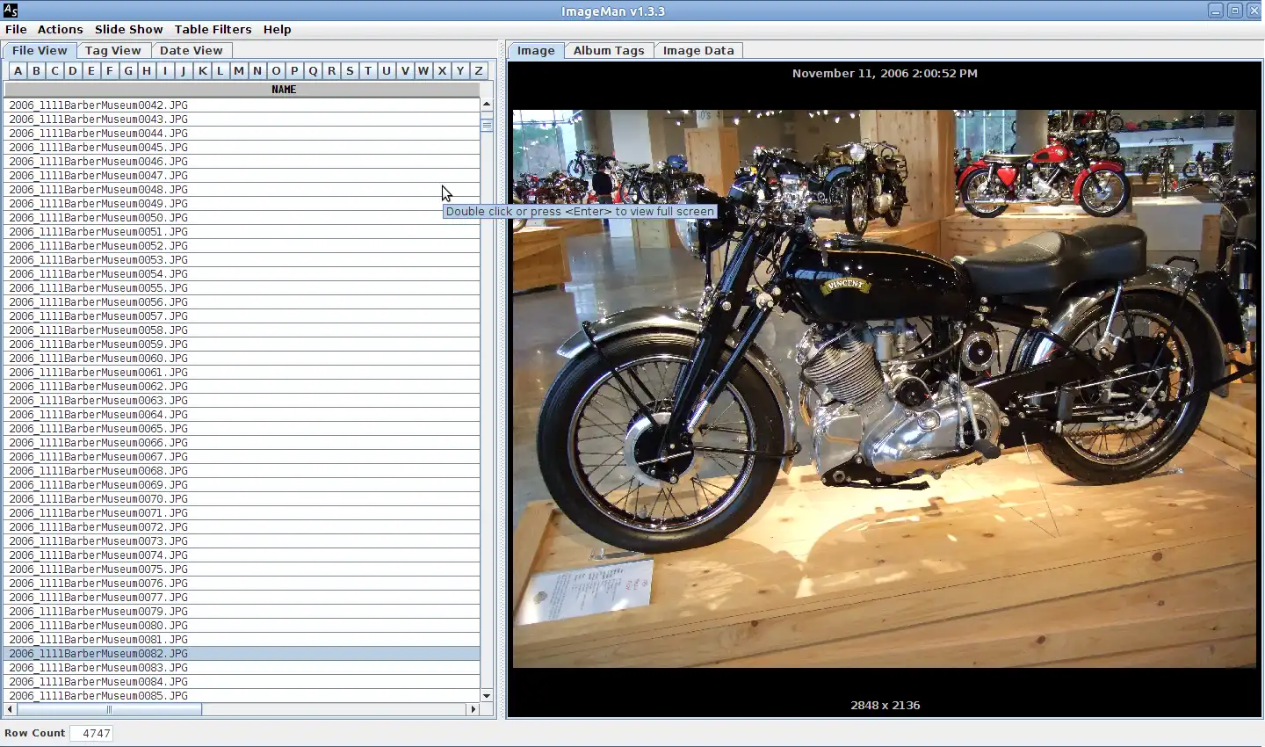1265x747 pixels.
Task: Filter file list by letter B
Action: 36,70
